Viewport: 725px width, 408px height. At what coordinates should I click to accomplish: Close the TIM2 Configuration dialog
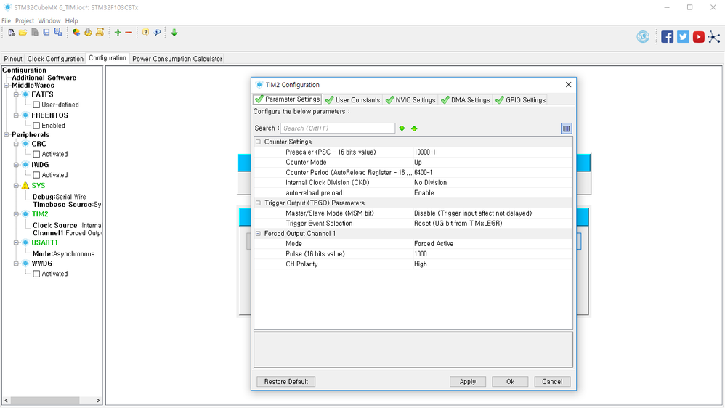point(568,84)
